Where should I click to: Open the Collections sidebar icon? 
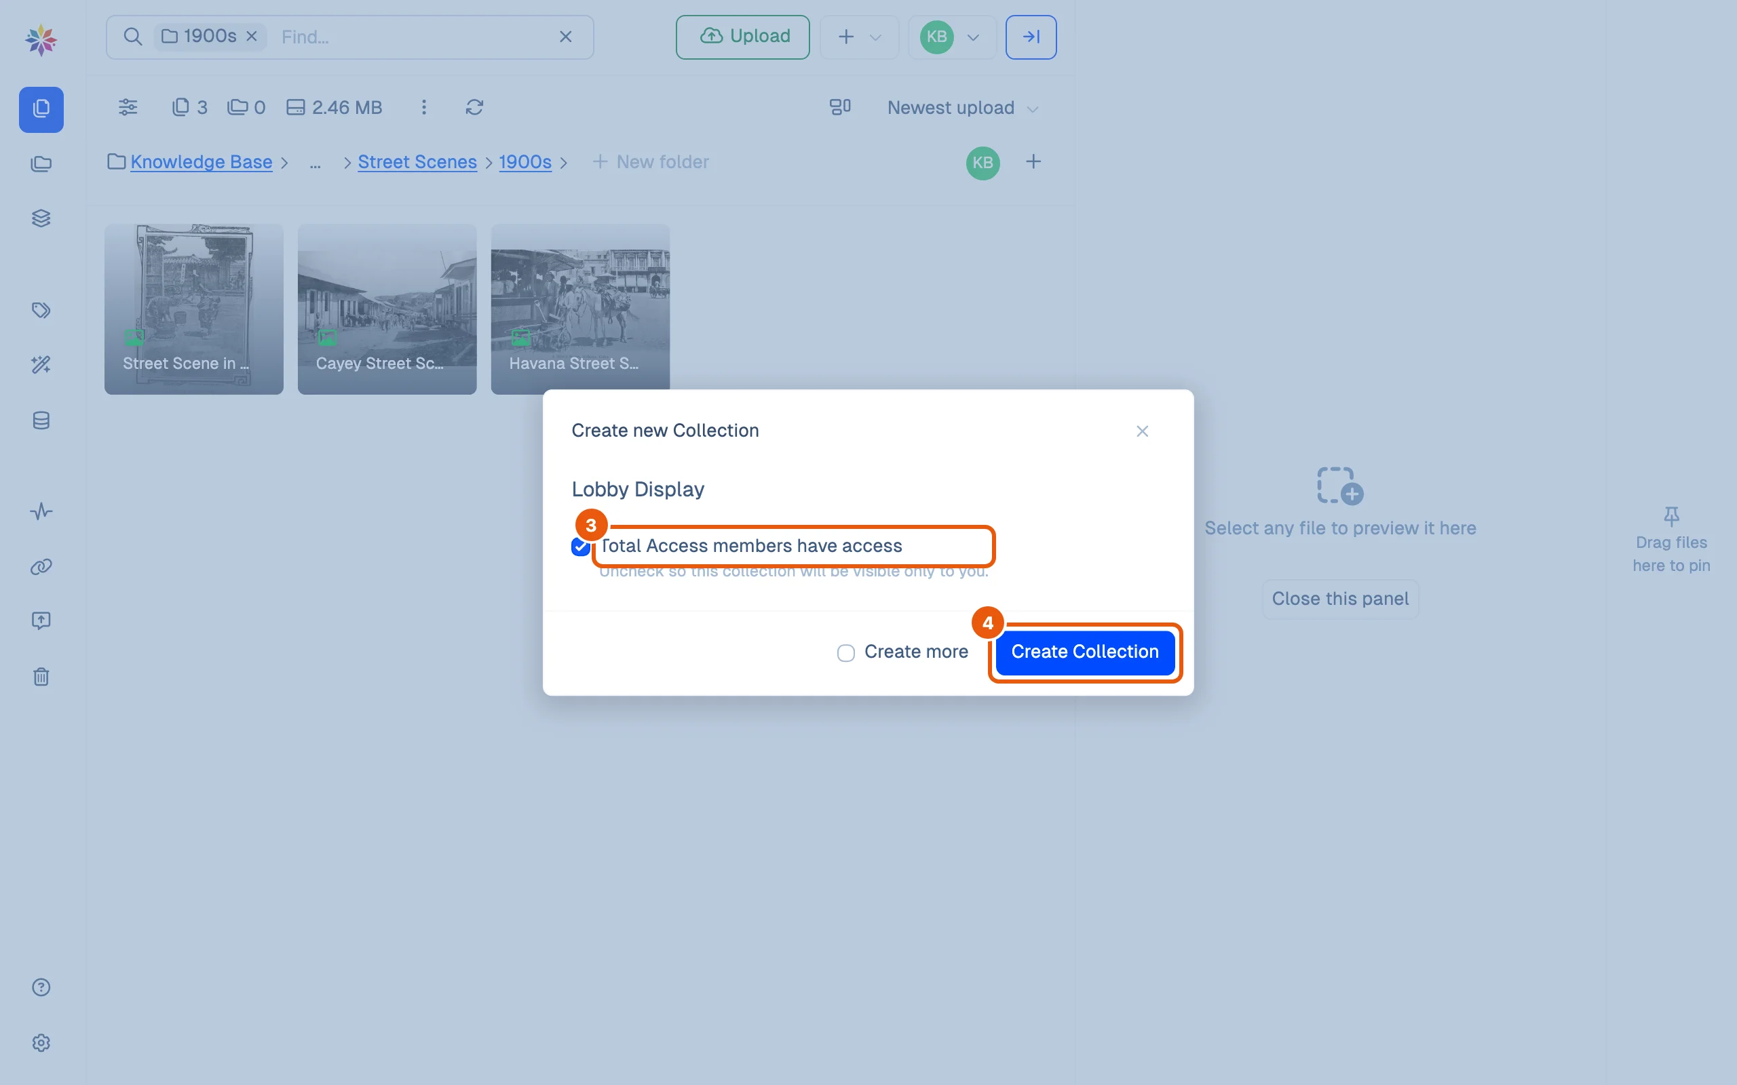(41, 164)
